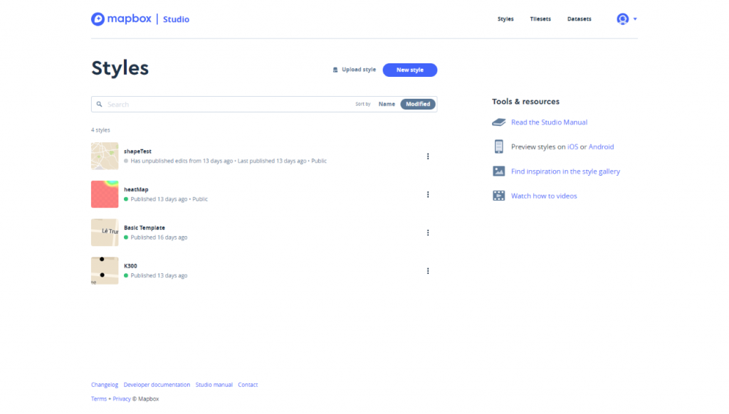Click the Upload style icon
This screenshot has height=414, width=729.
click(x=335, y=70)
